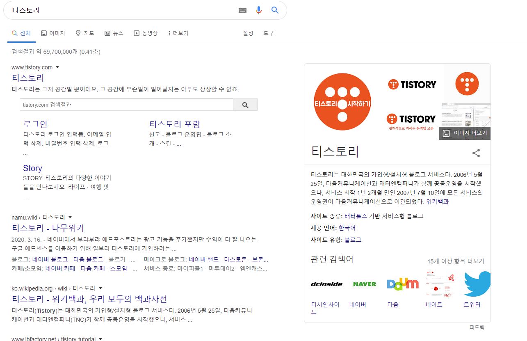Click 15개 이상 항목 더보기
This screenshot has width=527, height=341.
click(456, 261)
